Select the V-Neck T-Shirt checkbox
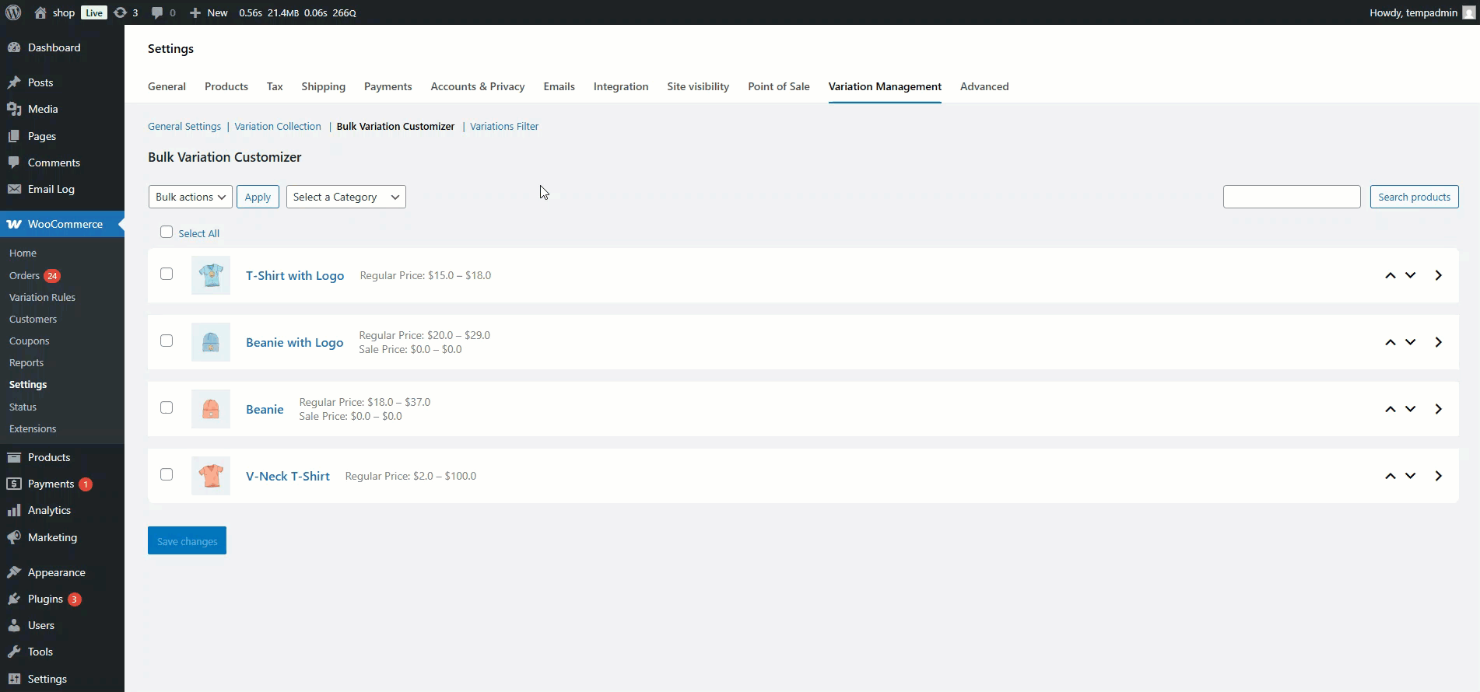 click(167, 474)
